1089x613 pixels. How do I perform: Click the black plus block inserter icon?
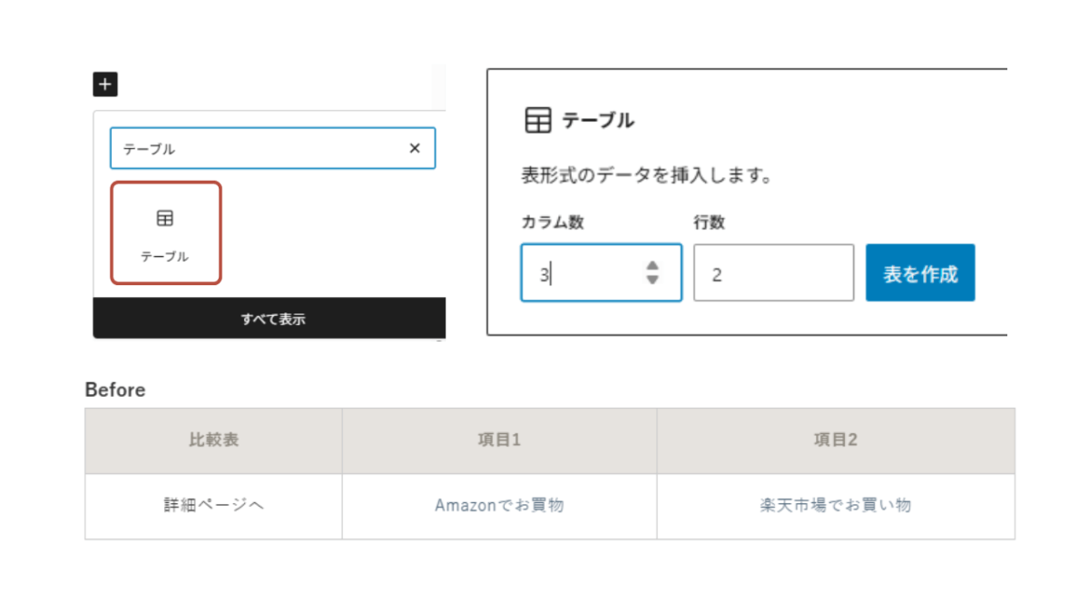click(x=105, y=84)
